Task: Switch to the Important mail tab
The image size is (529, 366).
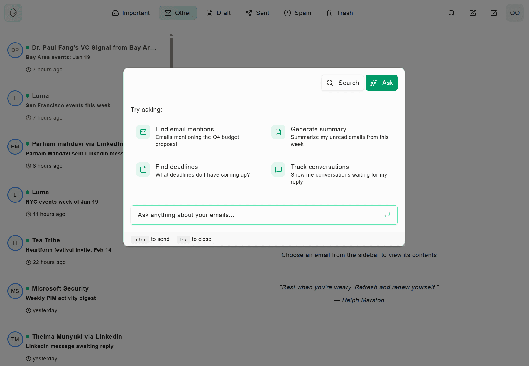Action: click(x=131, y=13)
